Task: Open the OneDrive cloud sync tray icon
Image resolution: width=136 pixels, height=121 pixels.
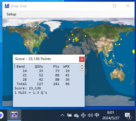Action: click(76, 115)
